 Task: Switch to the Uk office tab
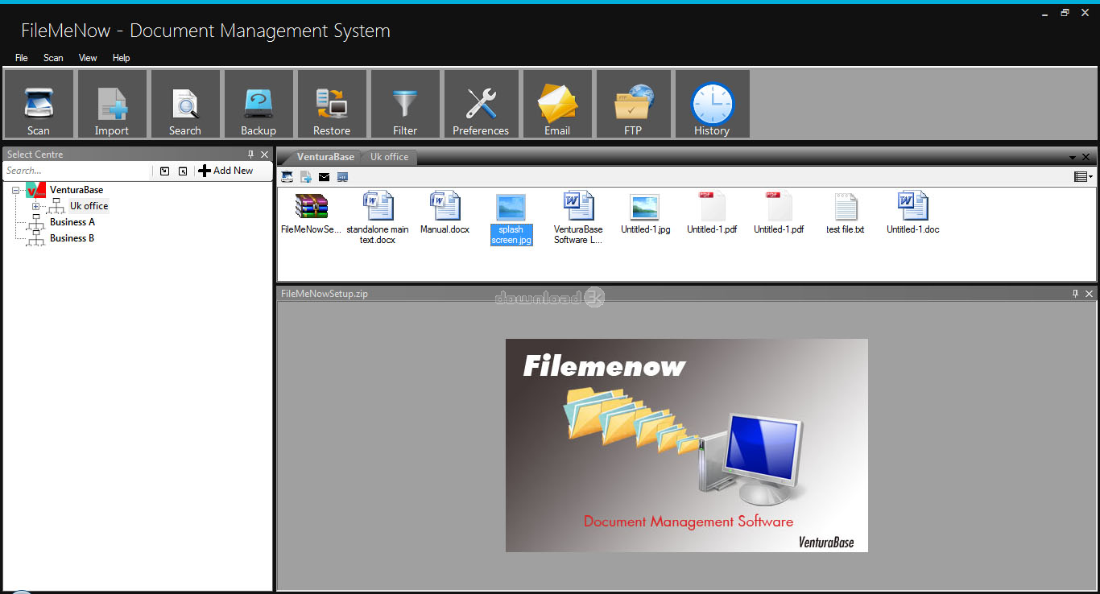click(389, 157)
